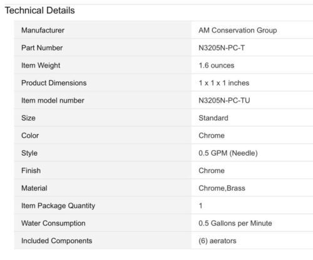Click 1 x 1 x 1 inches value
The width and height of the screenshot is (313, 260).
[x=224, y=83]
